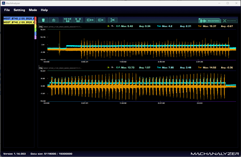Select the blue-highlighted MSST_BT40 file entry
Image resolution: width=241 pixels, height=157 pixels.
(x=19, y=19)
